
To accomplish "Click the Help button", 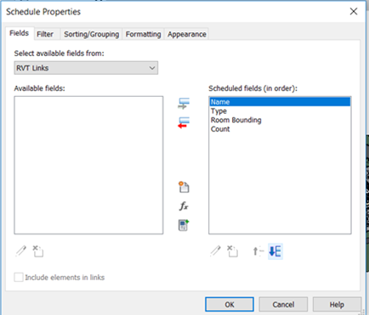I will pos(337,305).
